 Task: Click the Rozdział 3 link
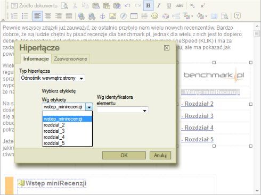pos(197,116)
